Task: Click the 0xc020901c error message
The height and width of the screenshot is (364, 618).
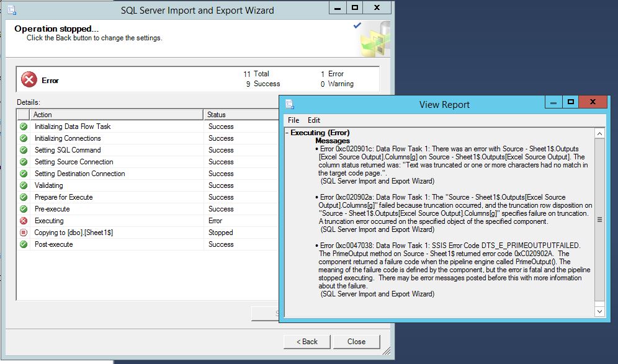Action: tap(452, 165)
